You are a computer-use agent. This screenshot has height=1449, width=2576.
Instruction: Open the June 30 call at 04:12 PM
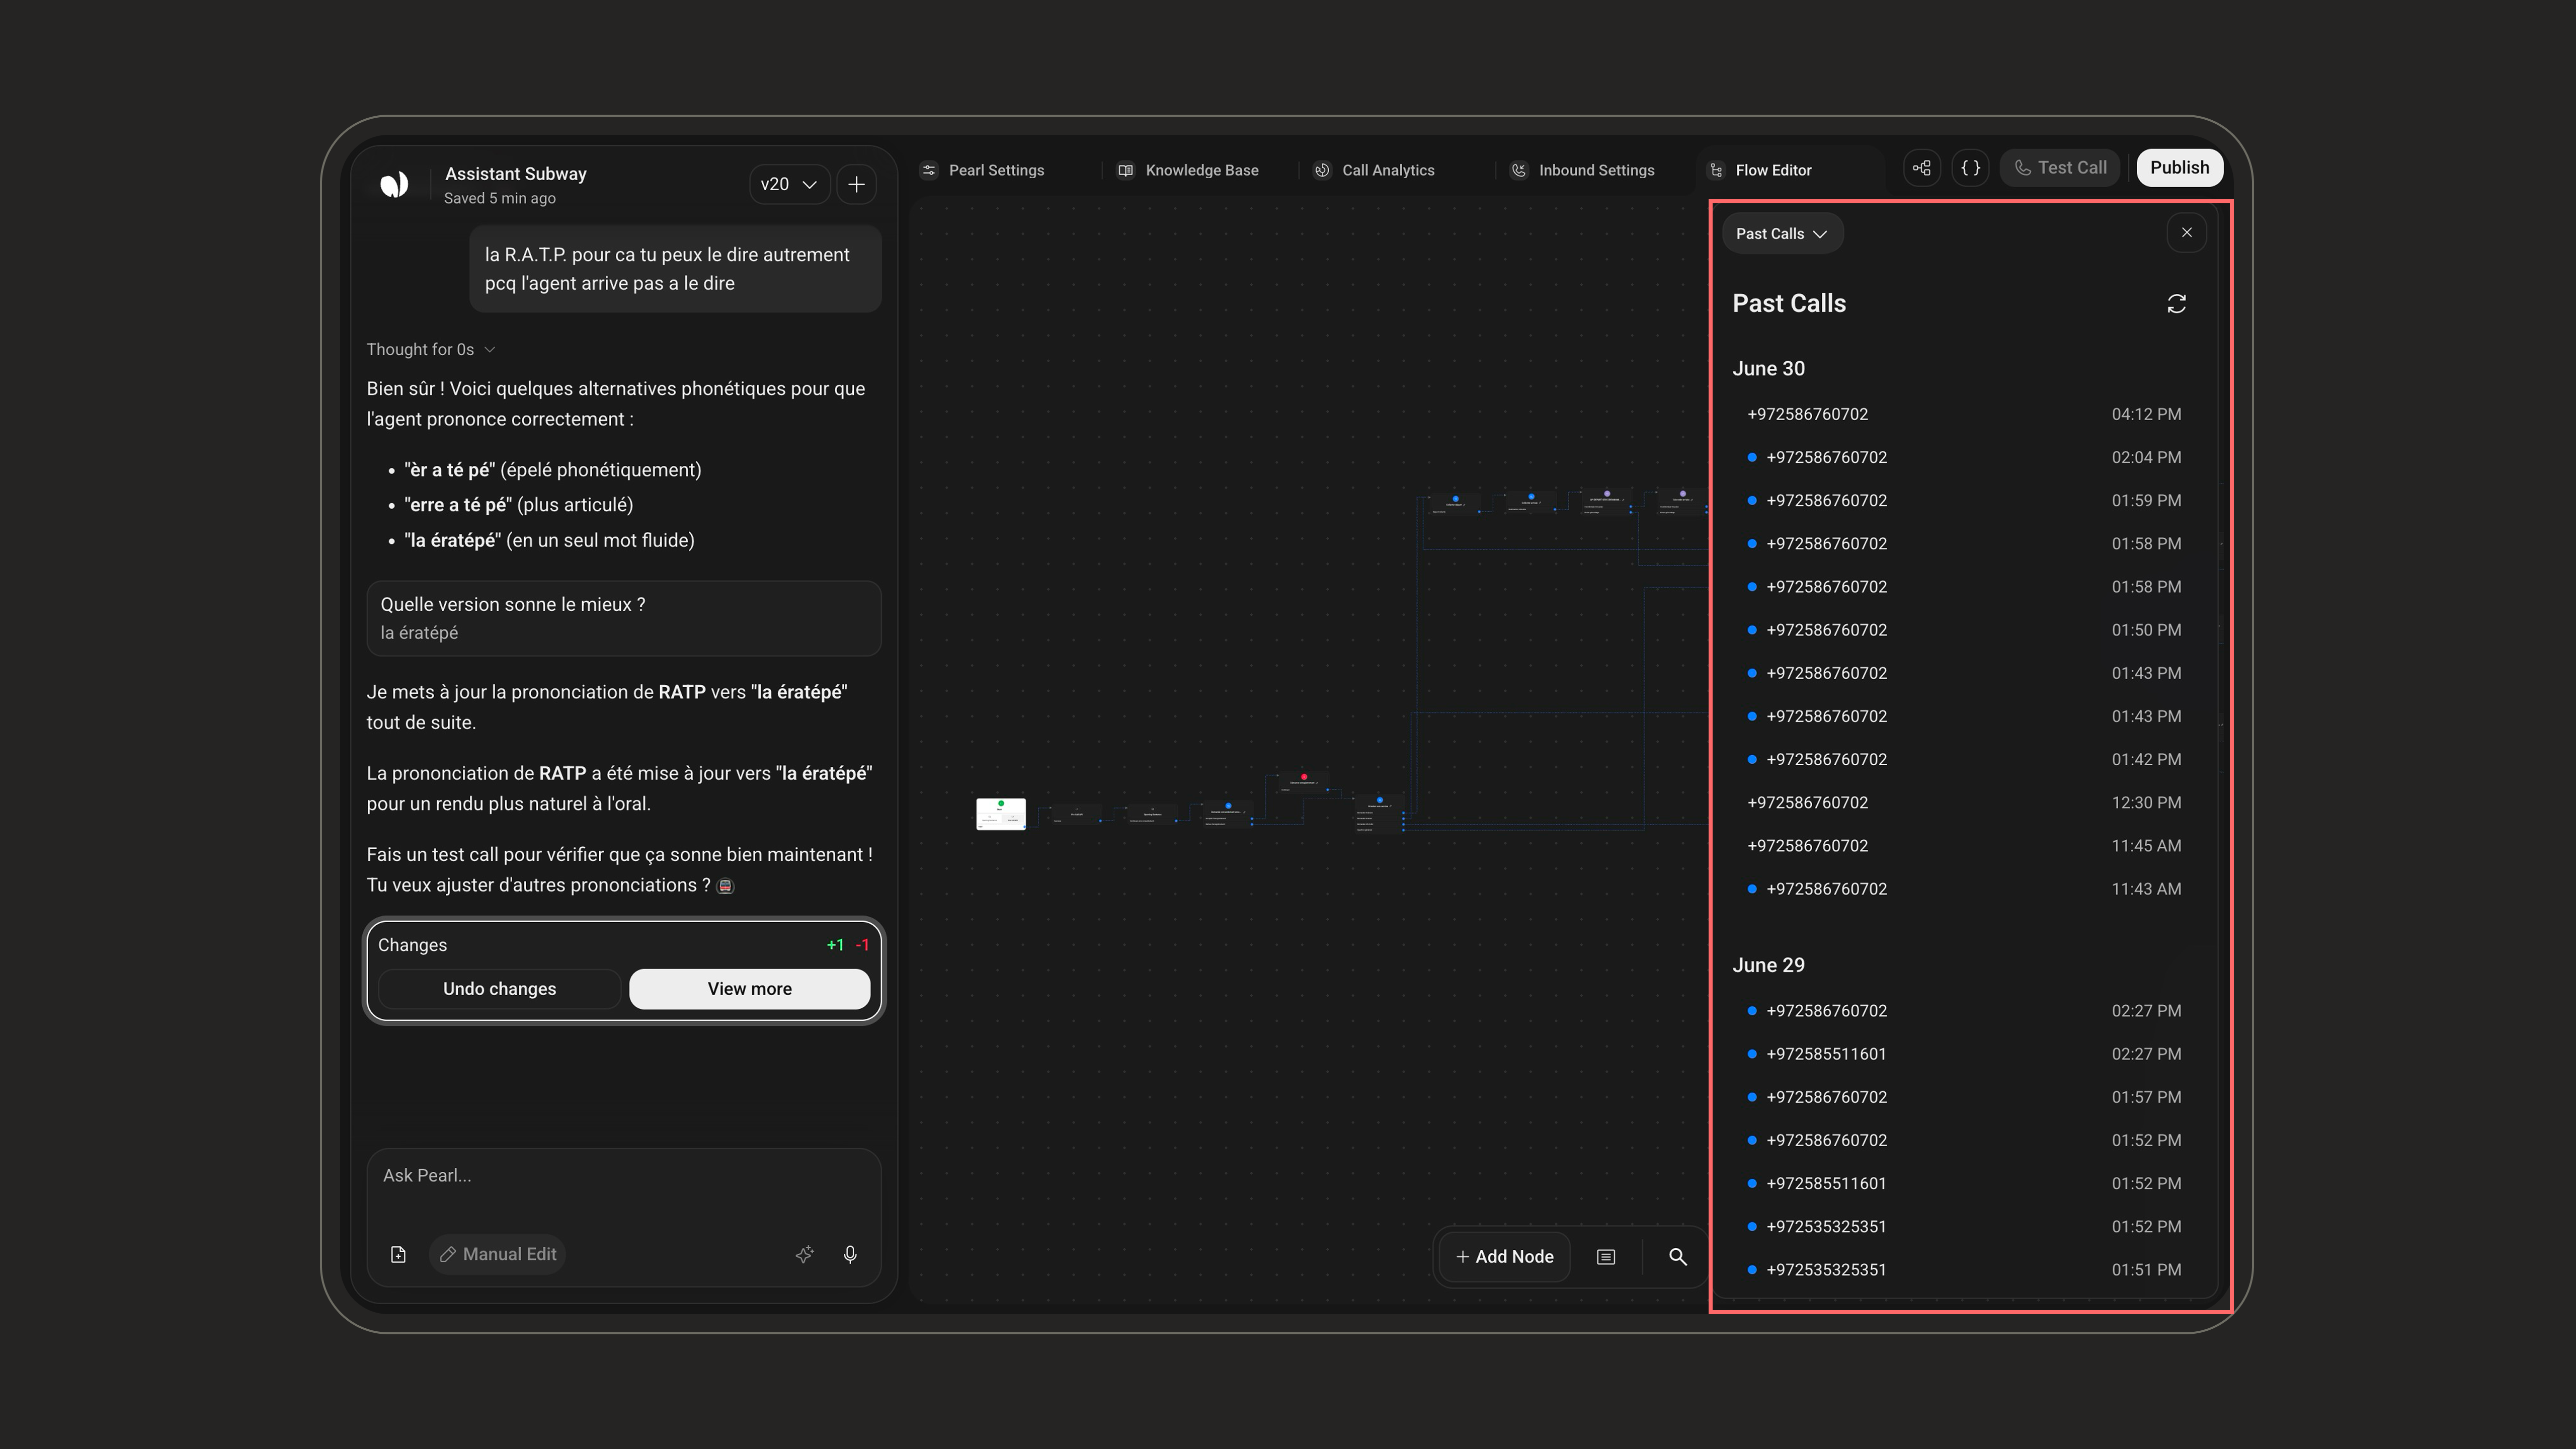1964,414
